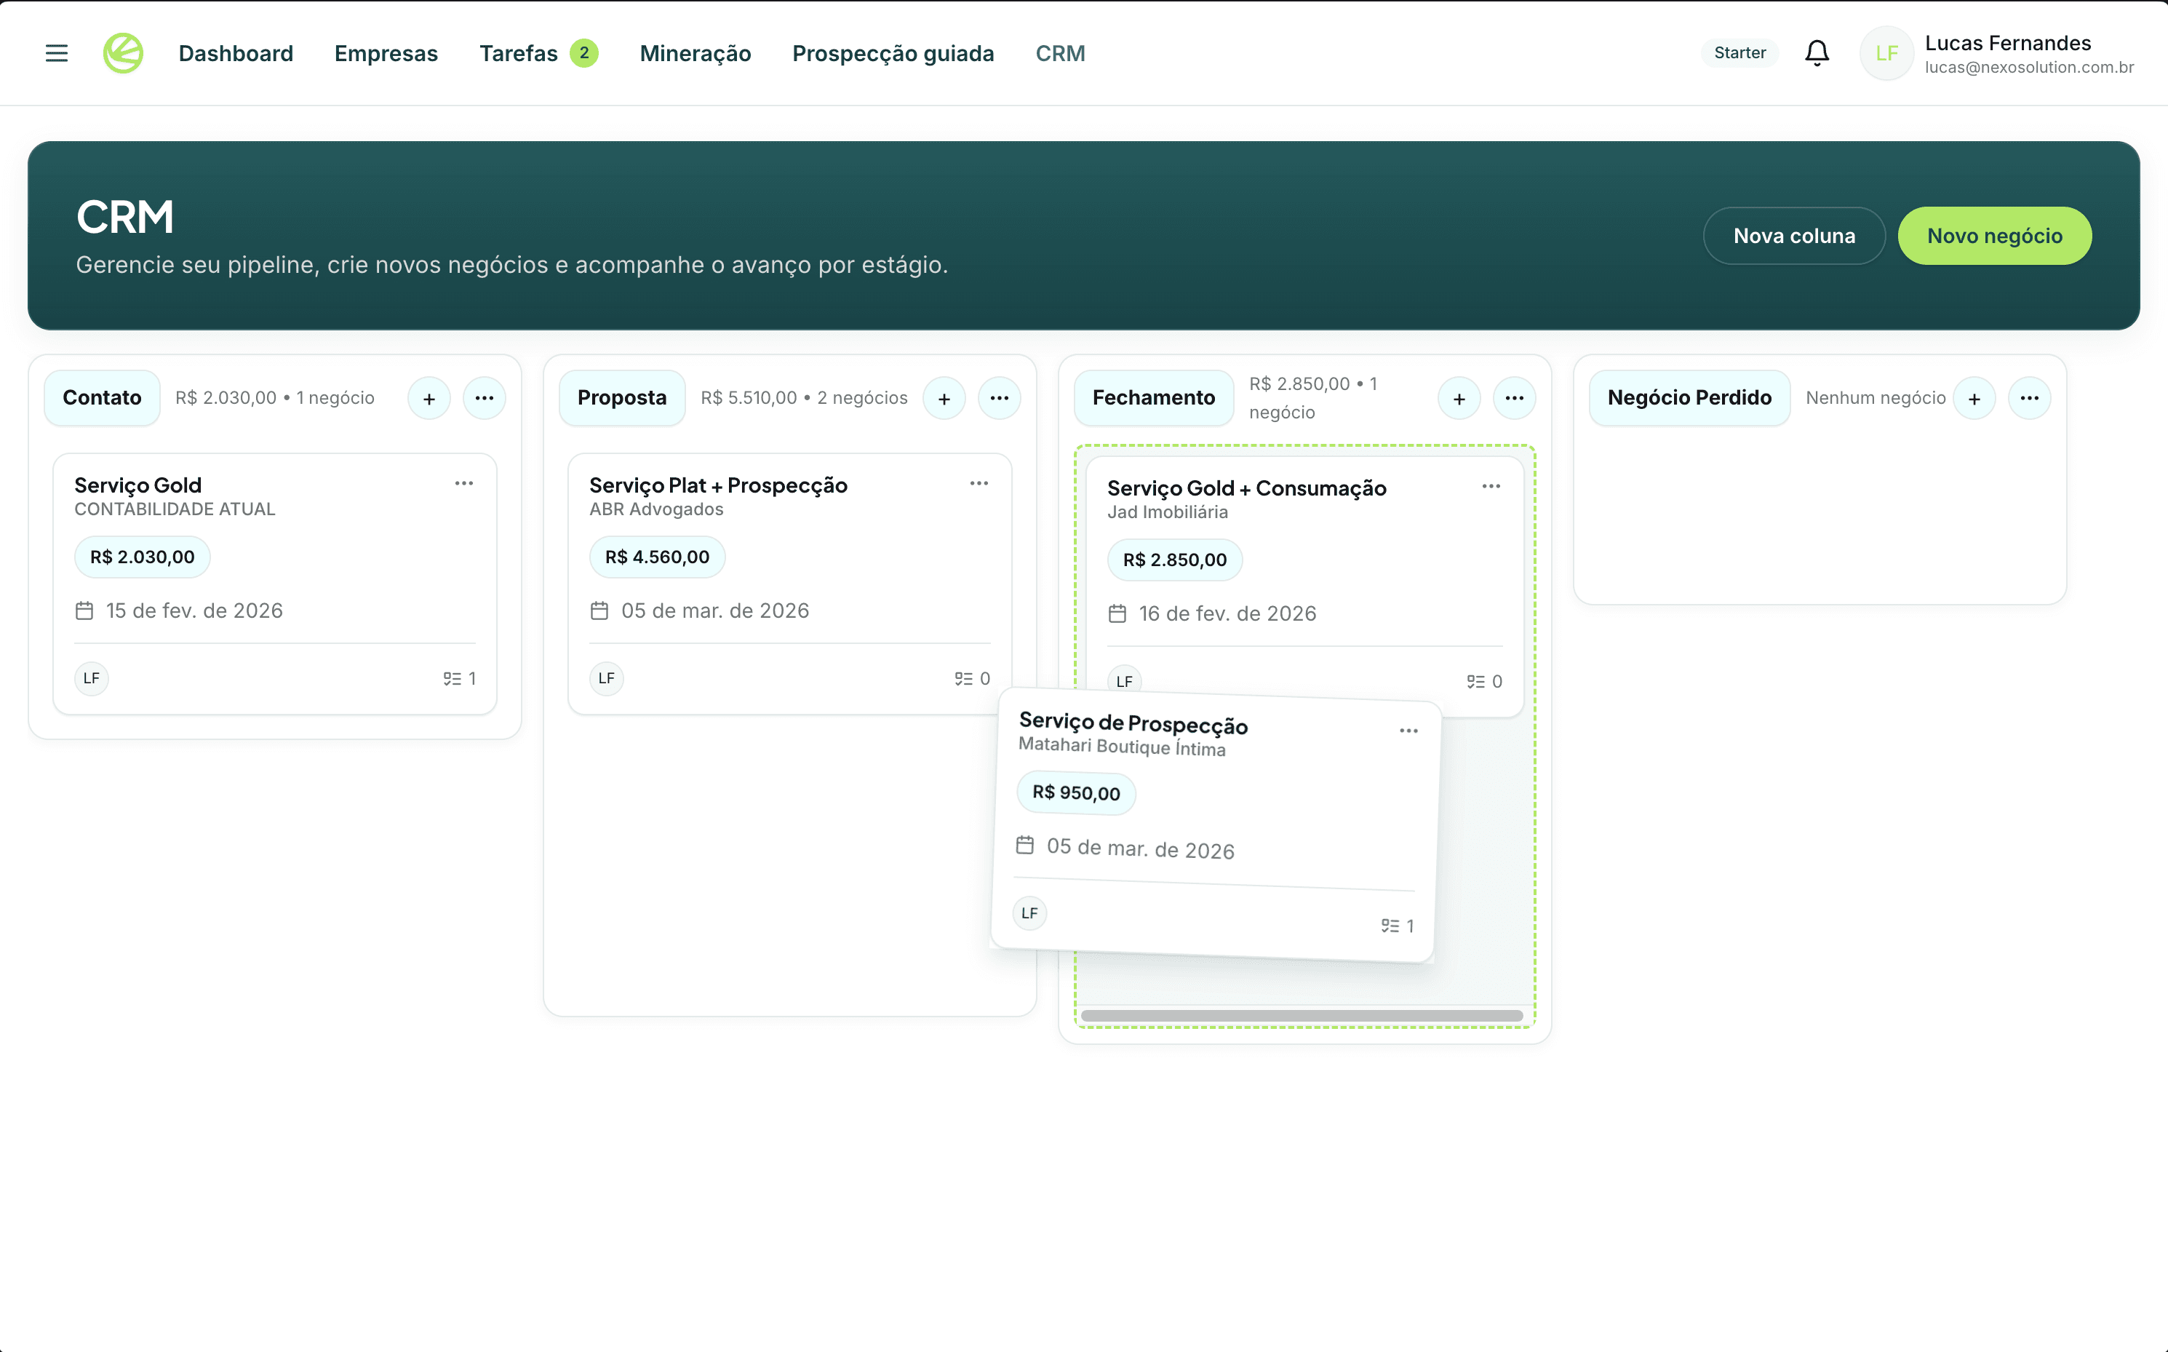2168x1352 pixels.
Task: Open the hamburger navigation menu
Action: [55, 53]
